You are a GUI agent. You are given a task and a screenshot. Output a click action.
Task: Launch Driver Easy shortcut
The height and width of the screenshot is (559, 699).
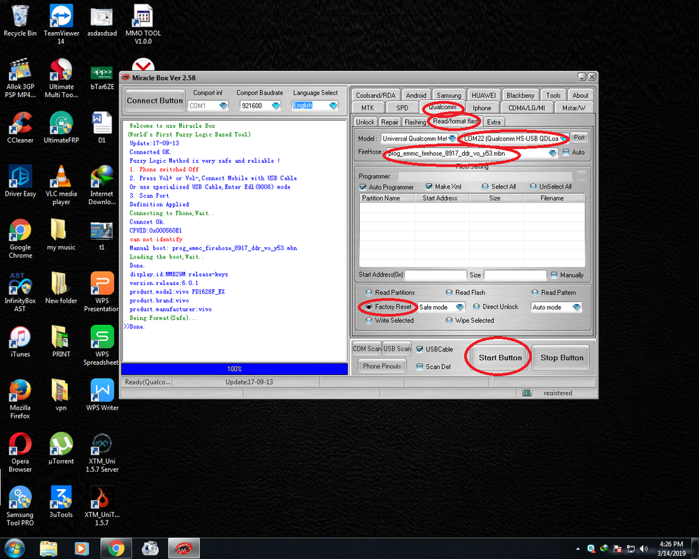pyautogui.click(x=20, y=182)
